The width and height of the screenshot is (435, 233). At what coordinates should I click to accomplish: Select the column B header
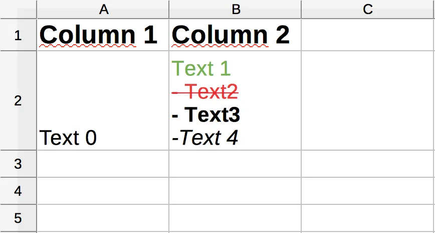tap(235, 9)
